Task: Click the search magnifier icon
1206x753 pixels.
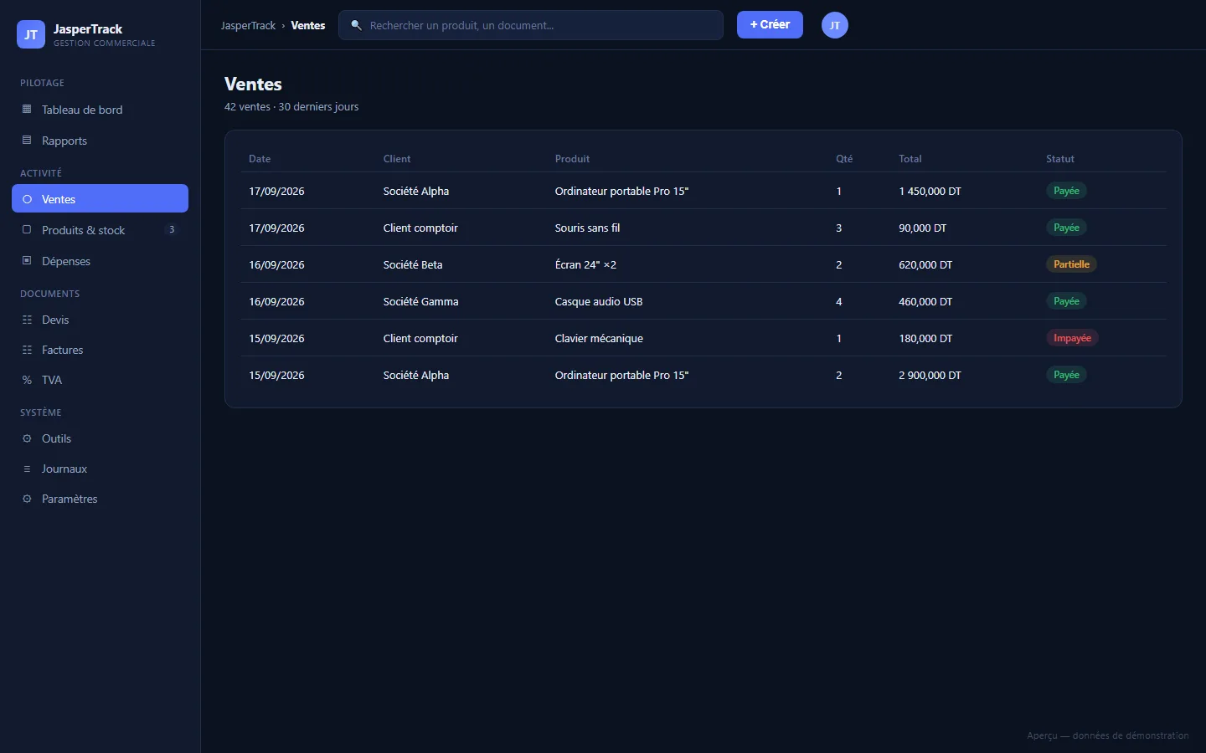Action: point(356,25)
